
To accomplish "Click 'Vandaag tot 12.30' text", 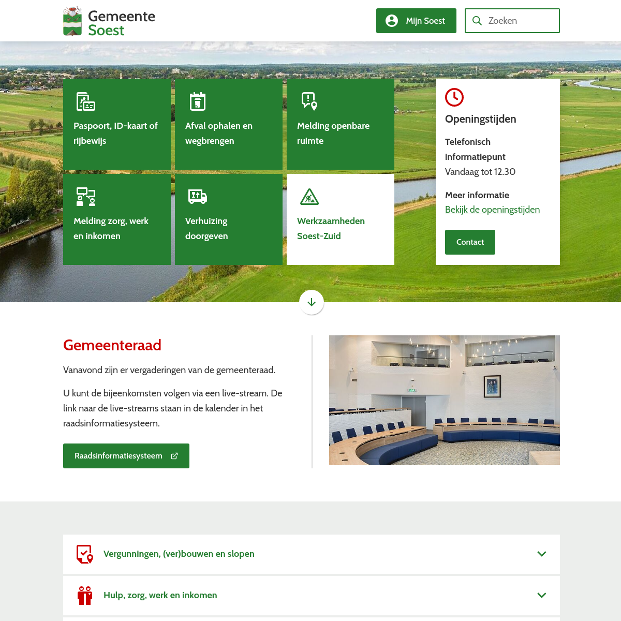I will (480, 172).
